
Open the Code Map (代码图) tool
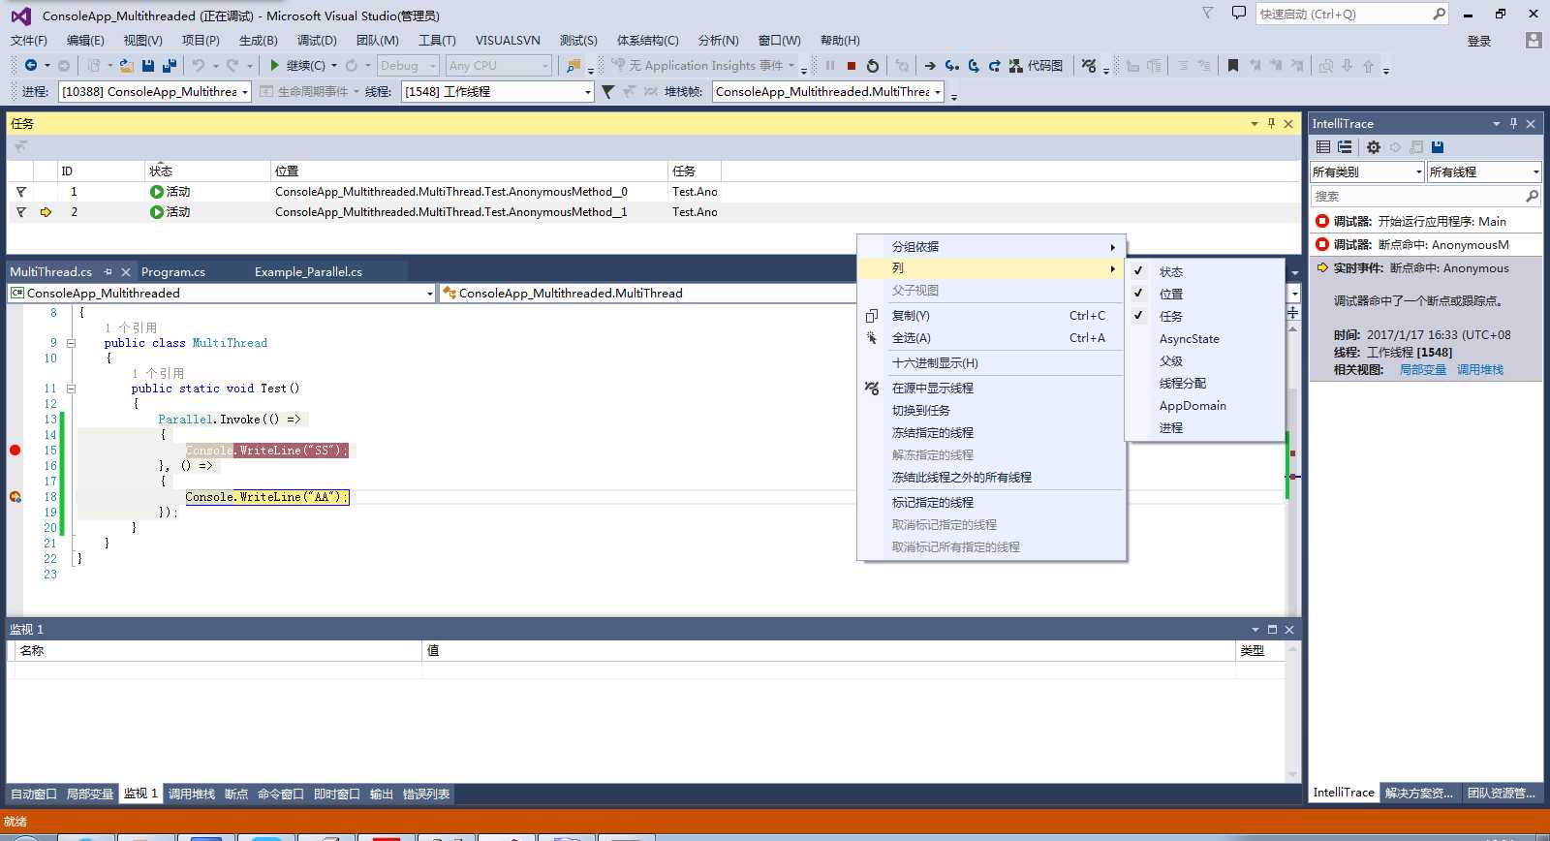[1036, 66]
